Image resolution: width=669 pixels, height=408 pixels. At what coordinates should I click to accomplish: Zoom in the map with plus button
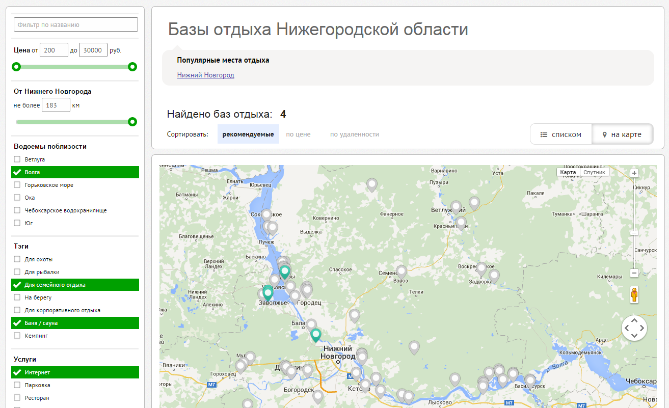[634, 173]
